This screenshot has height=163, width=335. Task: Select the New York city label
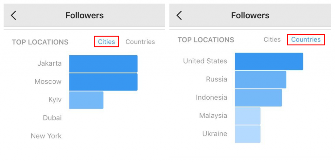[46, 136]
